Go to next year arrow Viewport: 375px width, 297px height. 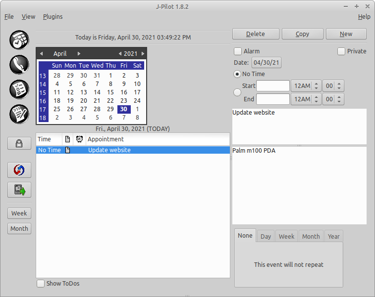click(143, 54)
